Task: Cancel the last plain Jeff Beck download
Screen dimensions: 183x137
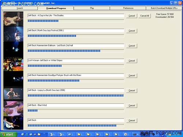Action: 132,121
